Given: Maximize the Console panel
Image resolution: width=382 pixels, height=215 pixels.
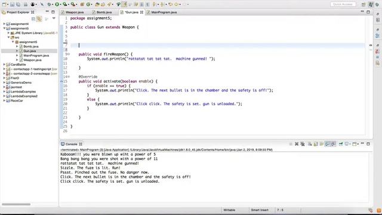Looking at the screenshot, I should click(368, 144).
